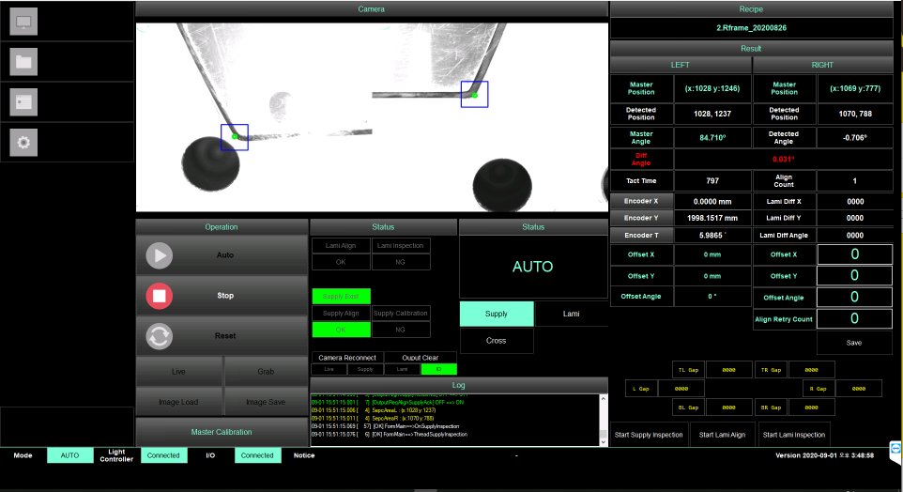
Task: Click the Image Load button
Action: click(x=178, y=402)
